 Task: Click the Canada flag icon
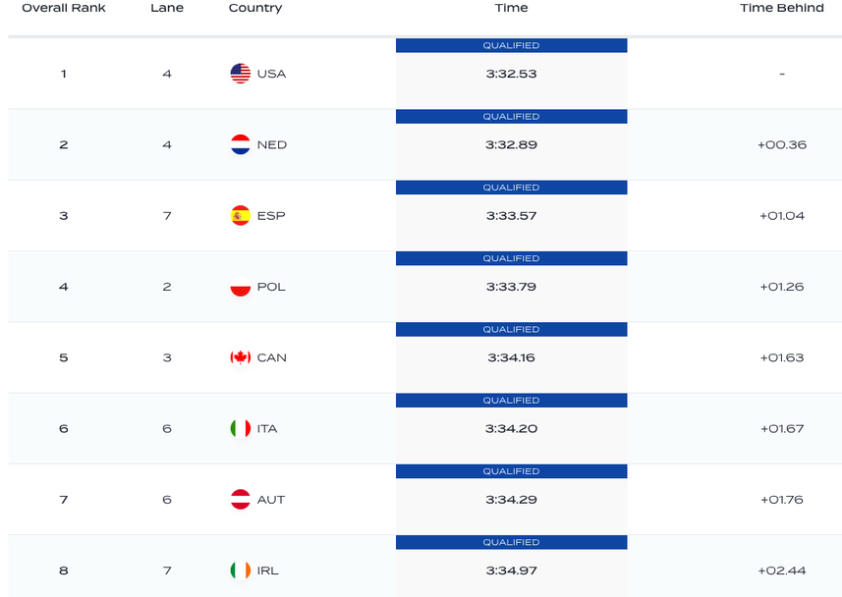pos(240,357)
